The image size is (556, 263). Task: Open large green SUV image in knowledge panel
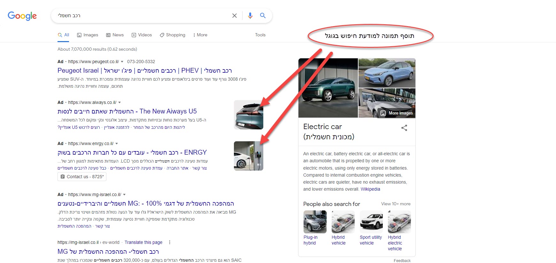click(328, 88)
